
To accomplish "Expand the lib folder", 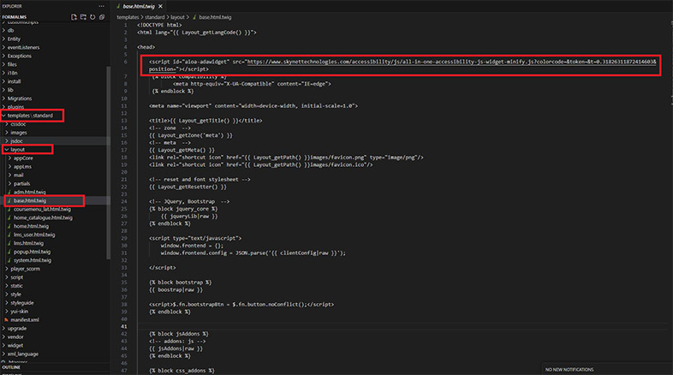I will pos(10,90).
